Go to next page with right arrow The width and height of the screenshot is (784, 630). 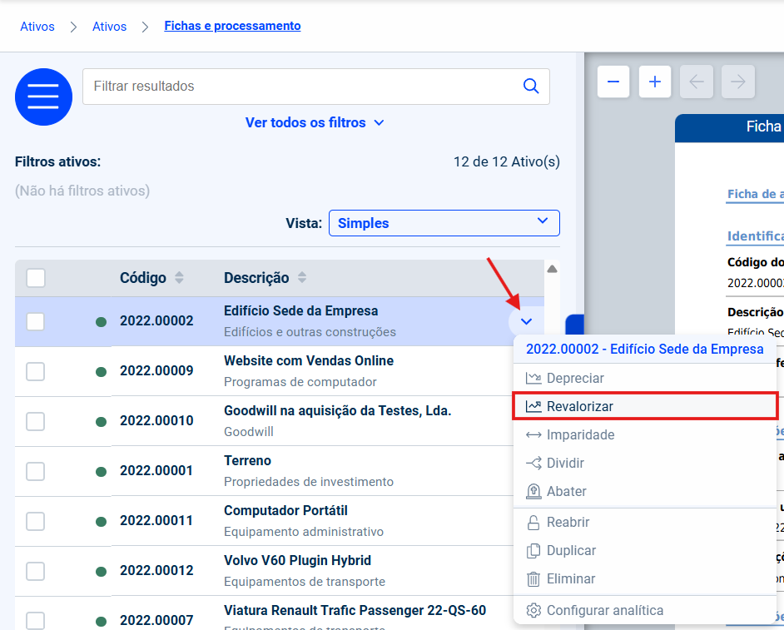738,82
